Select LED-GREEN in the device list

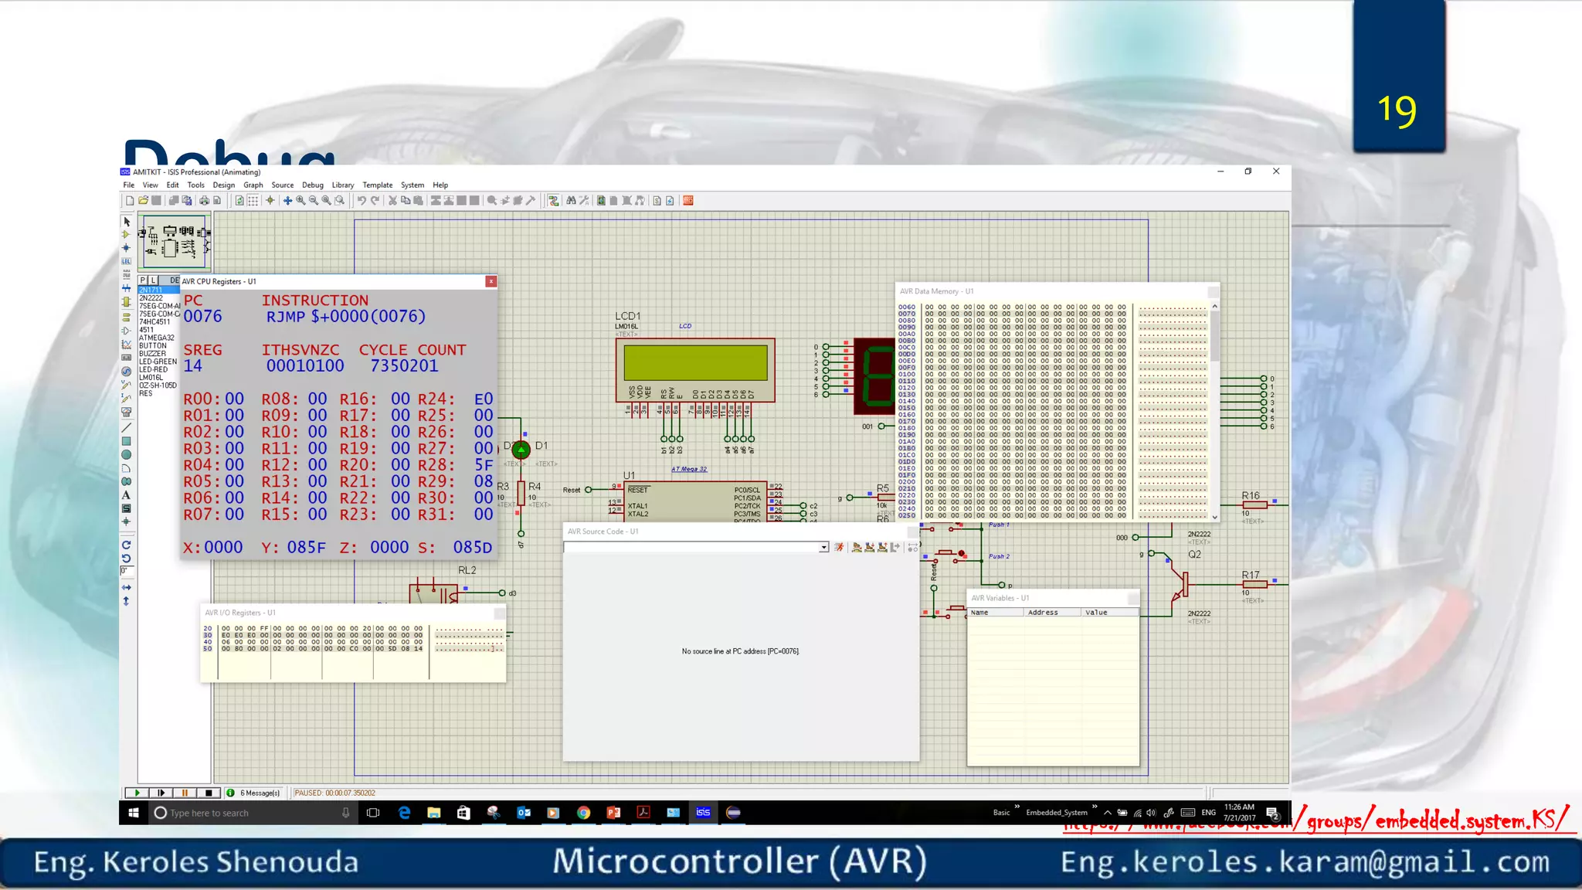coord(158,362)
